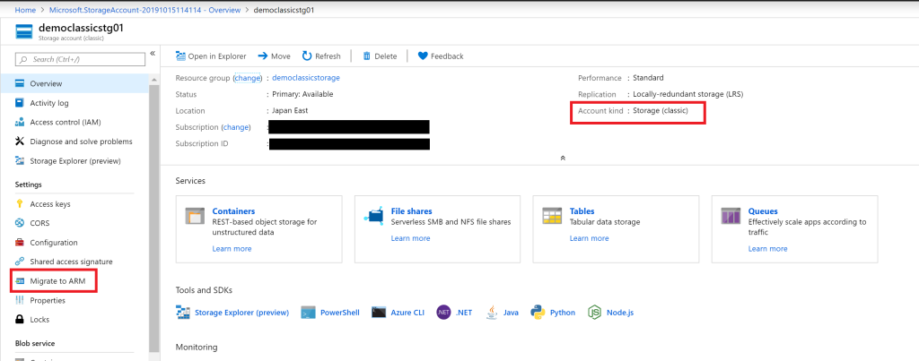This screenshot has width=919, height=361.
Task: Open in Explorer from the toolbar
Action: click(x=211, y=56)
